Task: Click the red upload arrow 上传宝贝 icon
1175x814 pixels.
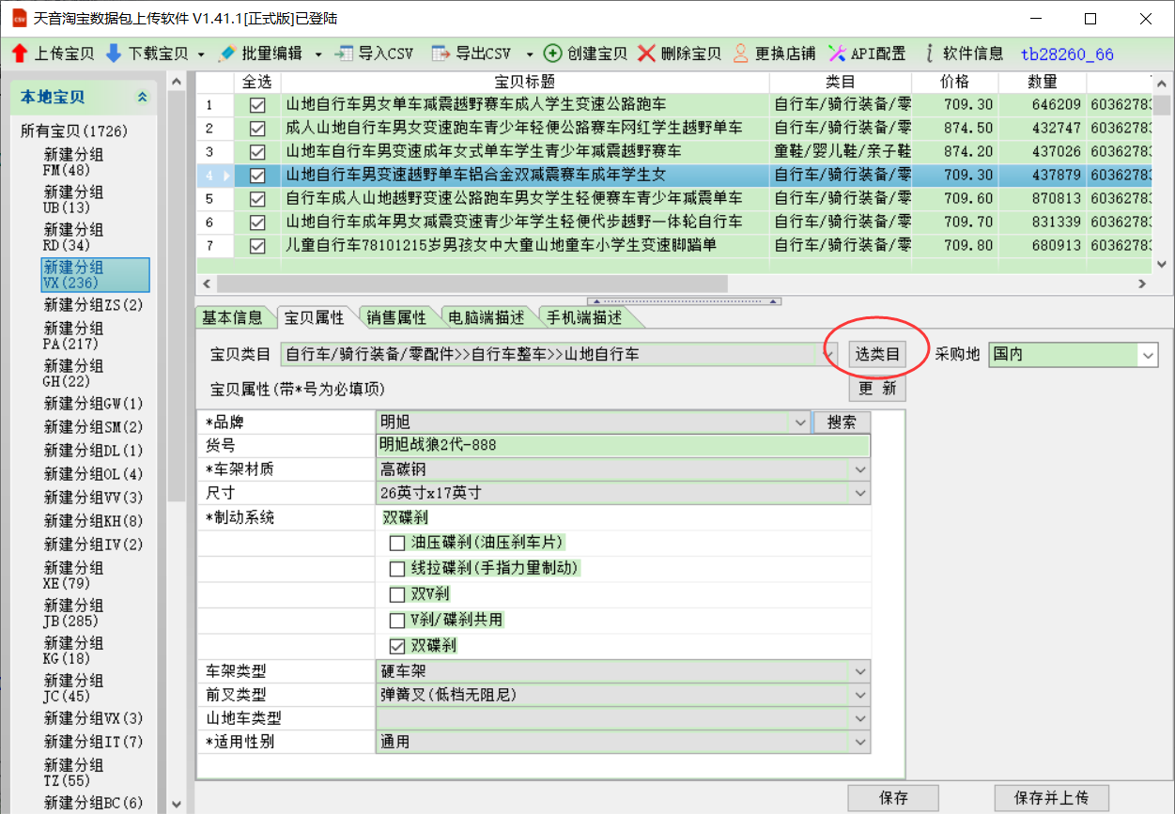Action: (19, 54)
